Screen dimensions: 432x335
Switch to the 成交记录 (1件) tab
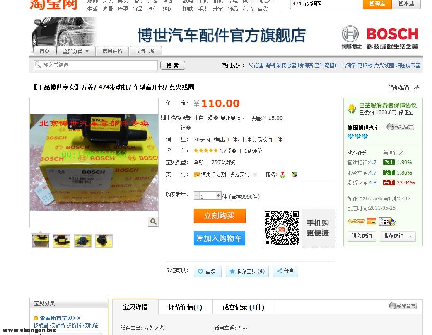click(244, 307)
